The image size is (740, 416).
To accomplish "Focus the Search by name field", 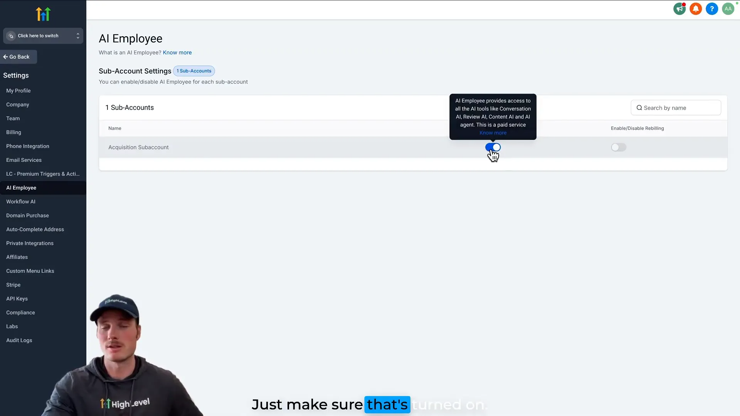I will [676, 108].
